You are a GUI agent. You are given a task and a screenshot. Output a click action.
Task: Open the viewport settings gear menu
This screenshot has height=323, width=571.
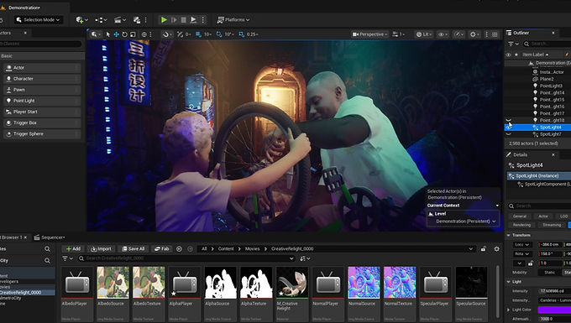pos(474,34)
